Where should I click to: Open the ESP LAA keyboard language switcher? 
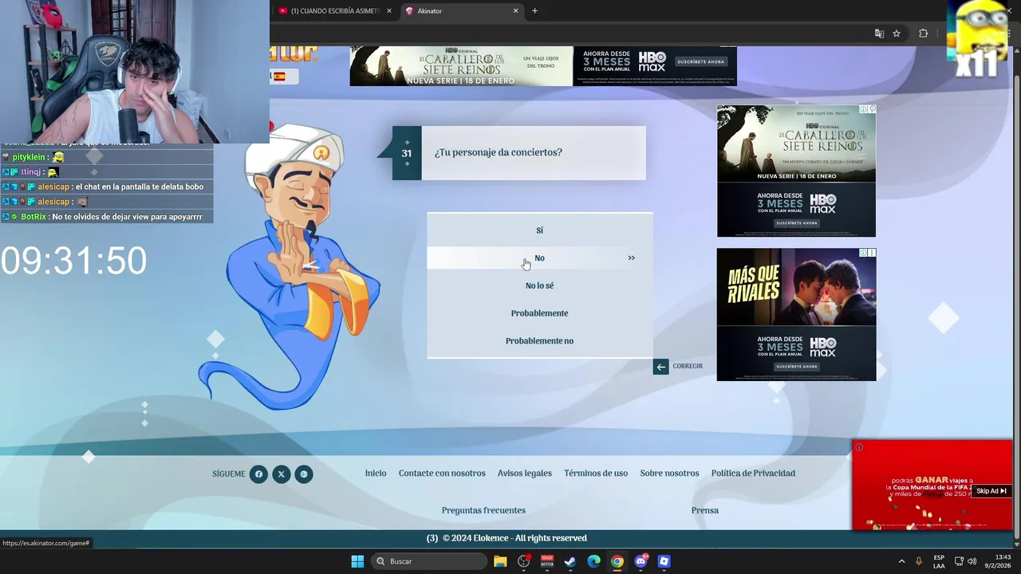[939, 561]
